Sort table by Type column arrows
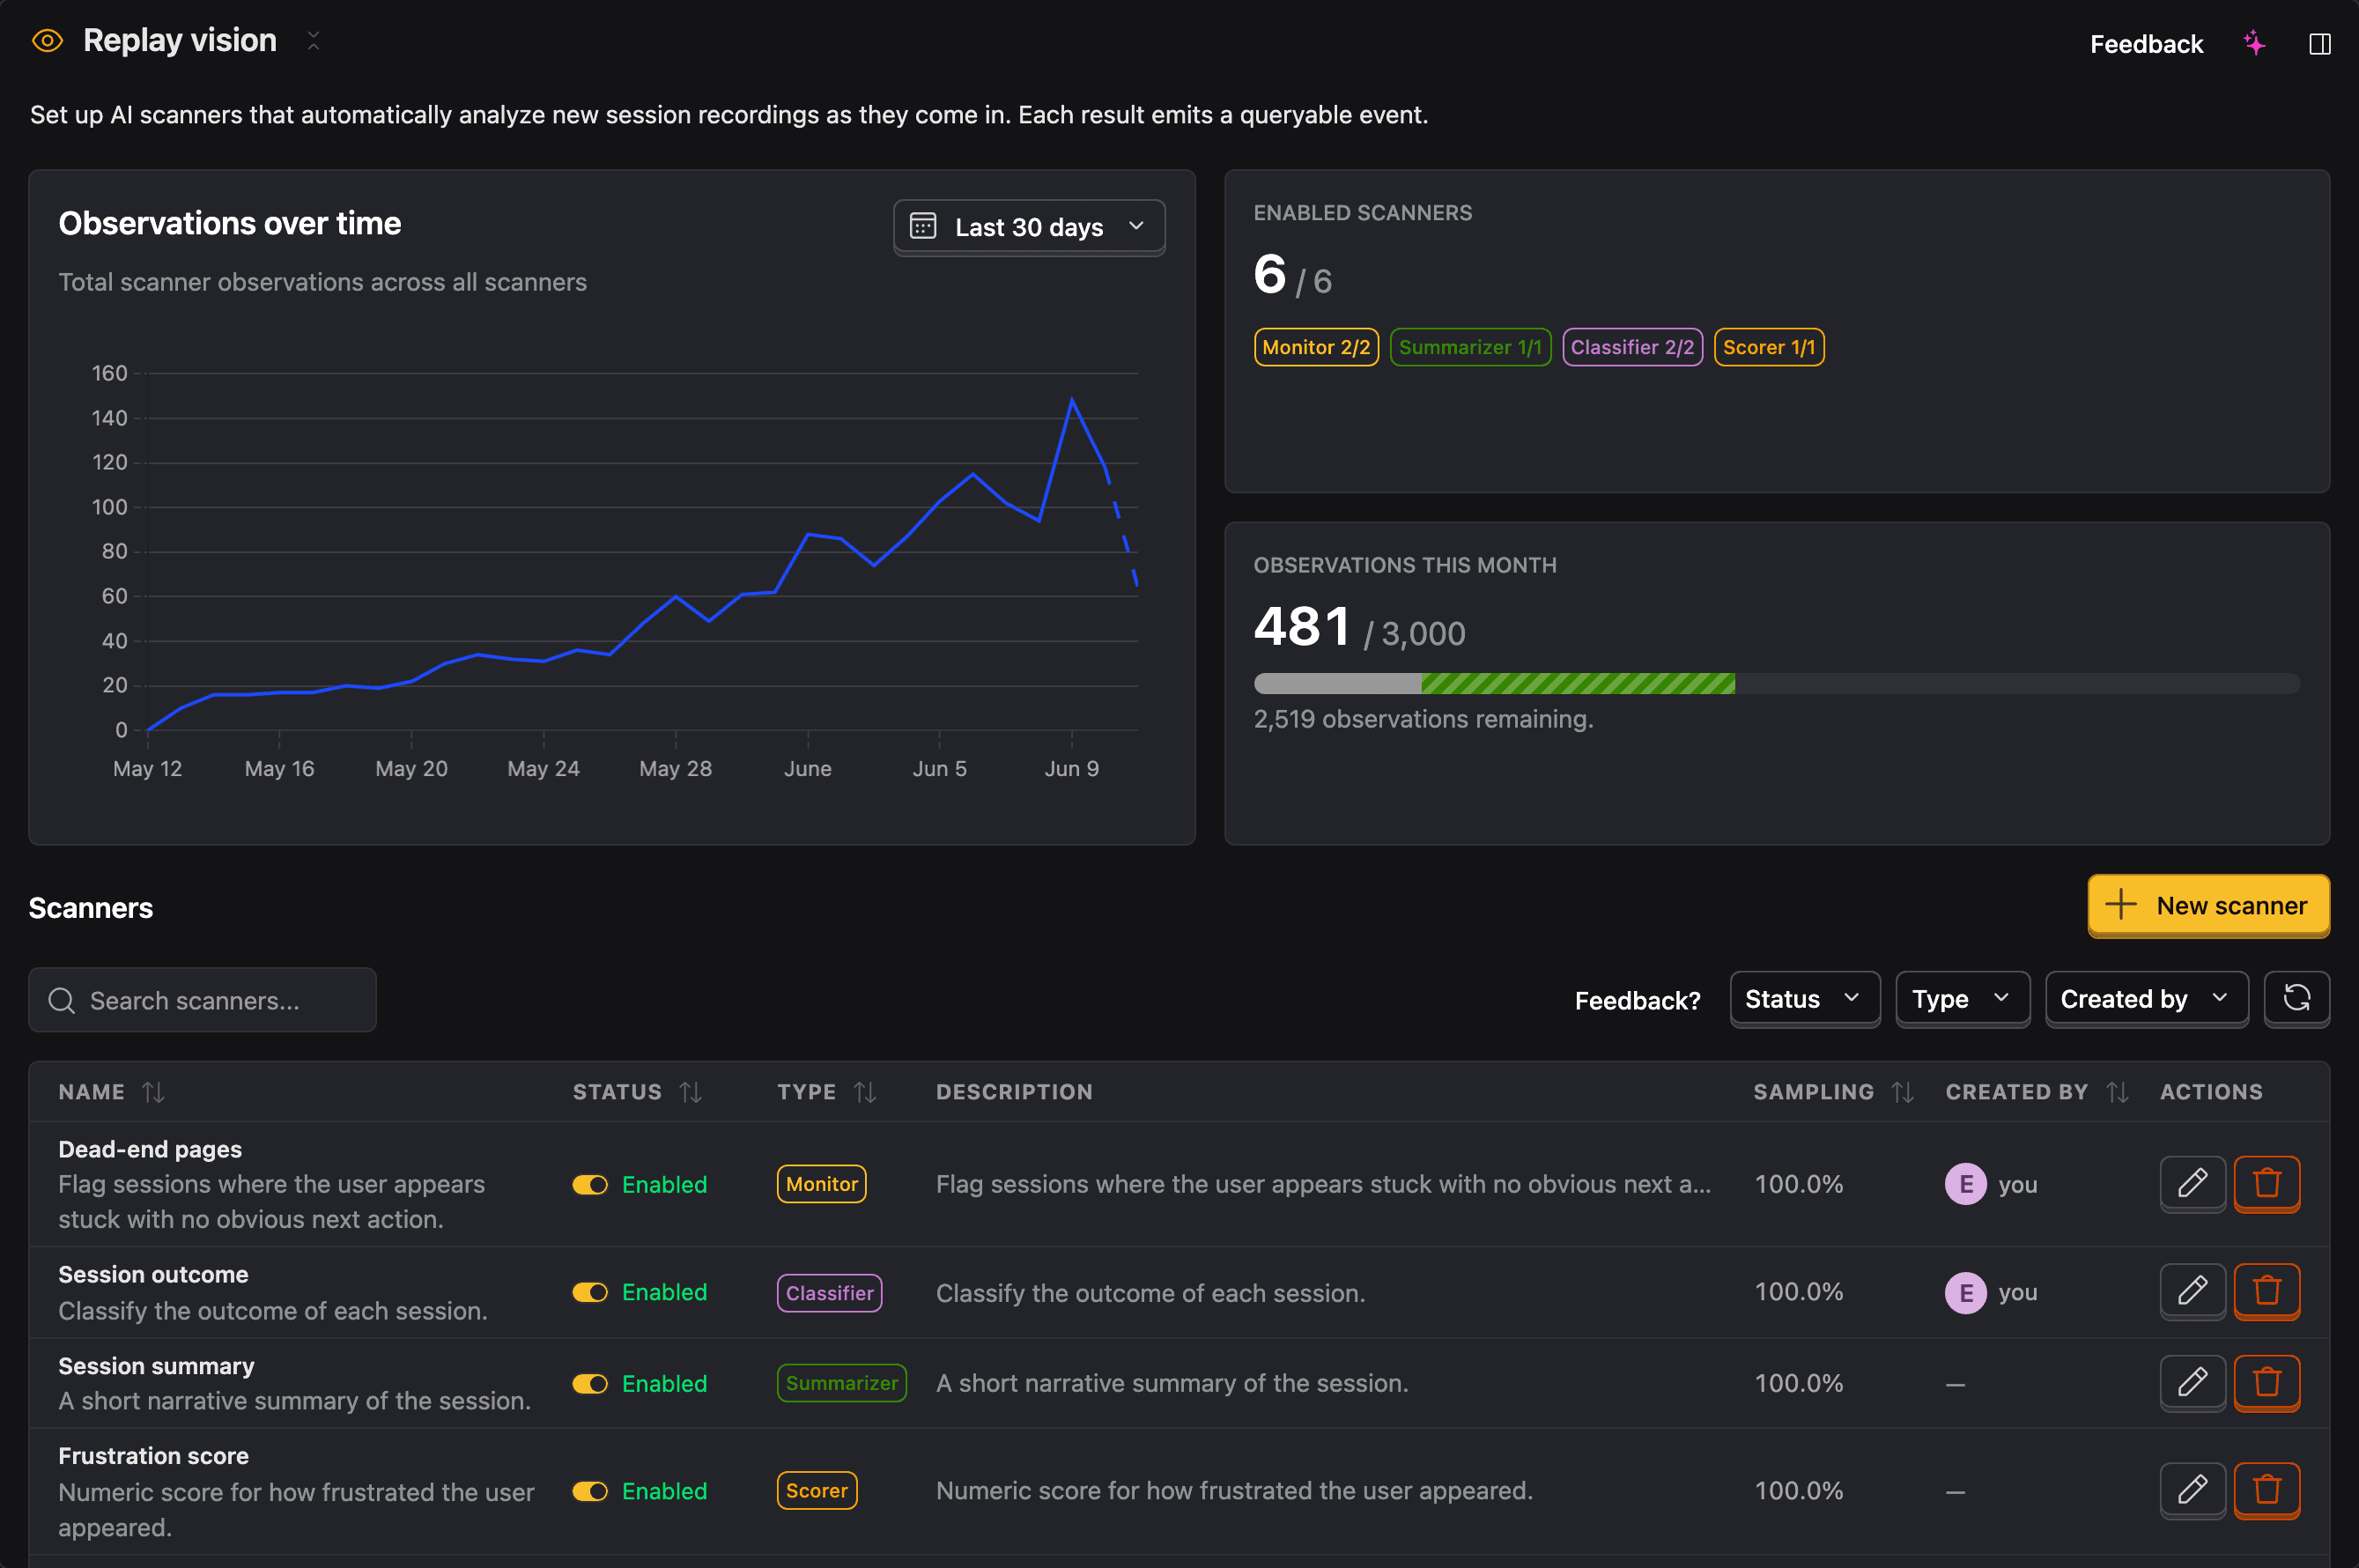The image size is (2359, 1568). (865, 1092)
